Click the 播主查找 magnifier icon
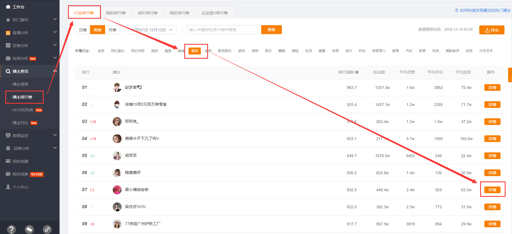Screen dimensions: 512x234 [8, 71]
